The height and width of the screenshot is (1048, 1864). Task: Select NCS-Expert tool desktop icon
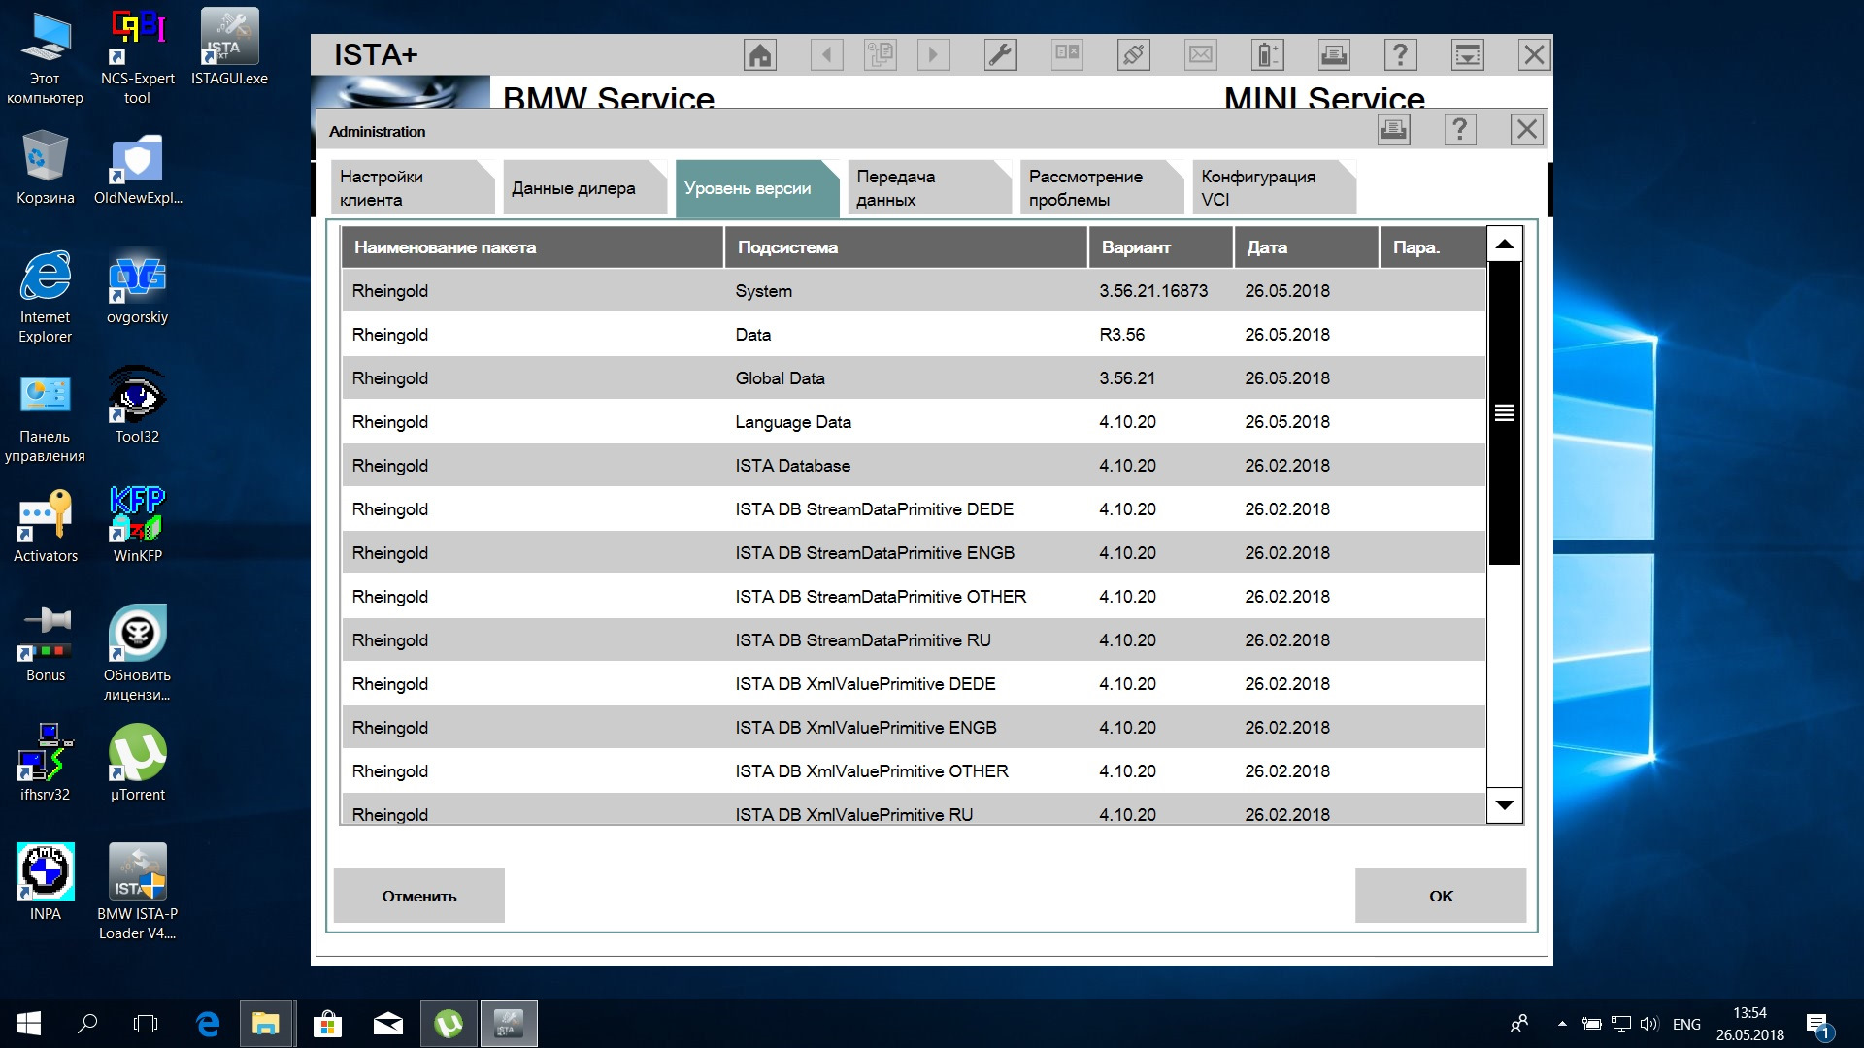[137, 56]
